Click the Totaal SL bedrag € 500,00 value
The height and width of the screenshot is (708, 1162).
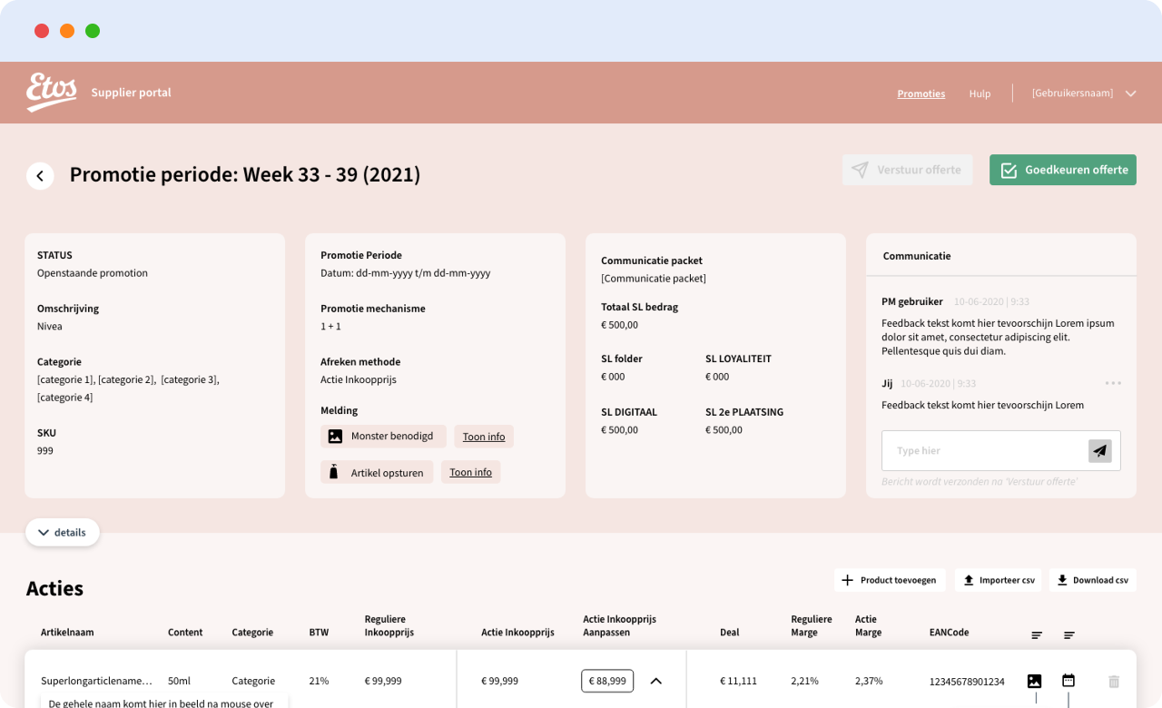pyautogui.click(x=619, y=325)
